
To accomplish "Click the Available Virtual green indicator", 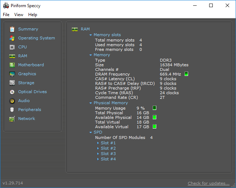I will coord(154,126).
